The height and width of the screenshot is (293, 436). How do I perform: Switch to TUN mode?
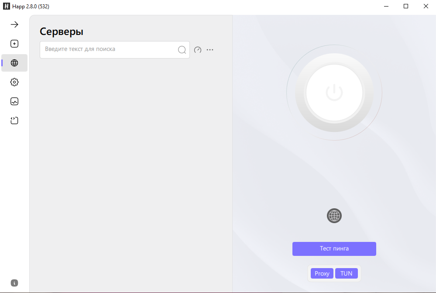[347, 273]
